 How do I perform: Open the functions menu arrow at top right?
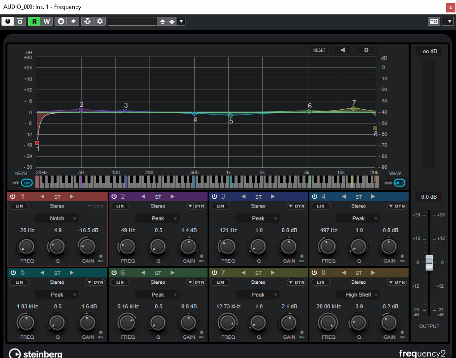[448, 21]
